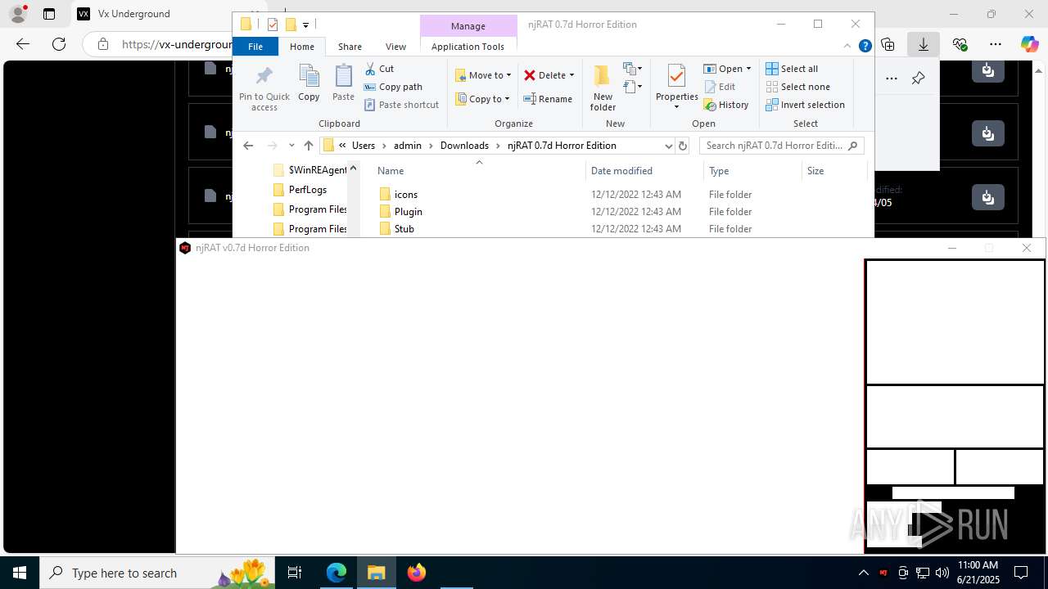Click Paste shortcut in ribbon
The image size is (1048, 589).
[x=401, y=105]
